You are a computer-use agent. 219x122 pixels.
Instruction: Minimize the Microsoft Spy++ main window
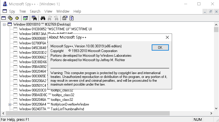[x=186, y=4]
